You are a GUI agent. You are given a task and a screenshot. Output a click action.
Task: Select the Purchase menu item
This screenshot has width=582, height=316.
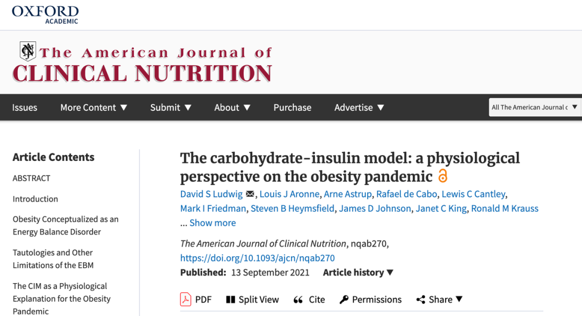tap(293, 108)
